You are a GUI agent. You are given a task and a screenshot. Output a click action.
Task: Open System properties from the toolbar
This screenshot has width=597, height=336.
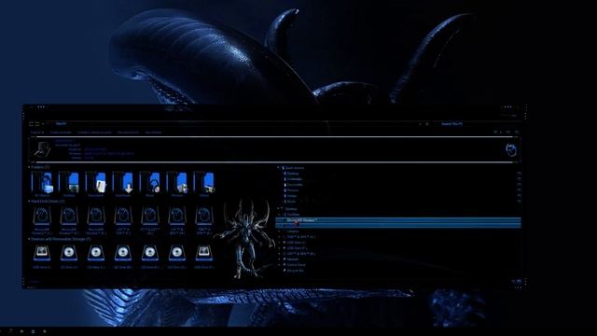tap(61, 133)
